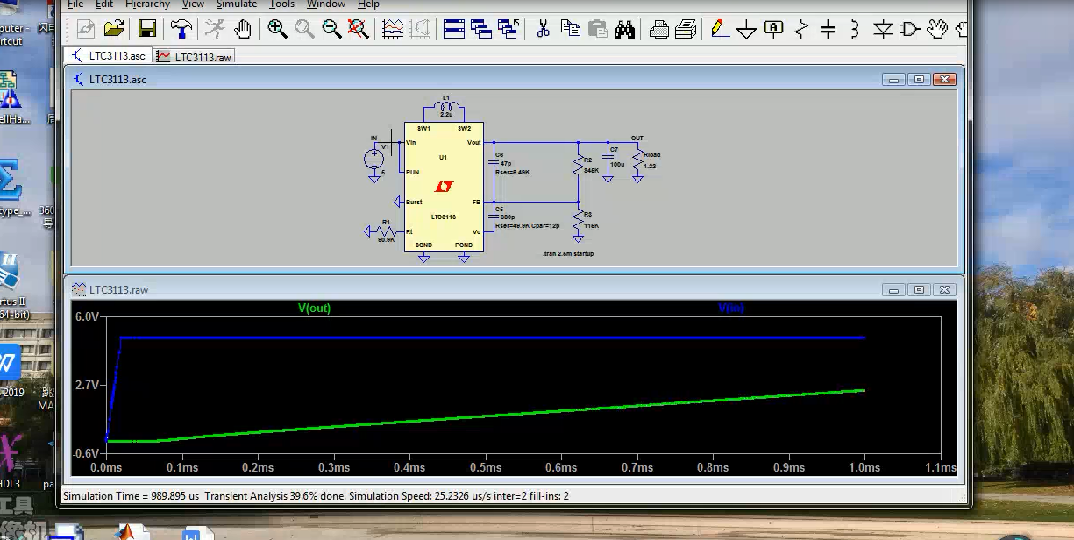Click the 6.0V vertical axis label
This screenshot has height=540, width=1074.
tap(86, 317)
